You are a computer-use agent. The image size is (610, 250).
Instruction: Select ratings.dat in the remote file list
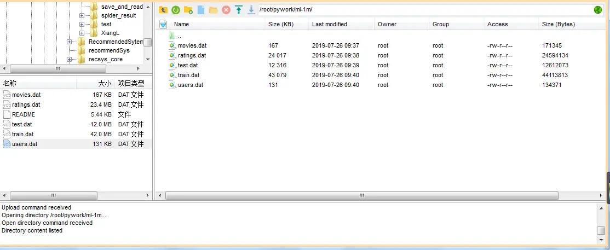pyautogui.click(x=192, y=55)
